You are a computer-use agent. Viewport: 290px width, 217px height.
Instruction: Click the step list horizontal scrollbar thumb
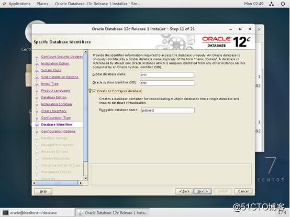click(57, 183)
